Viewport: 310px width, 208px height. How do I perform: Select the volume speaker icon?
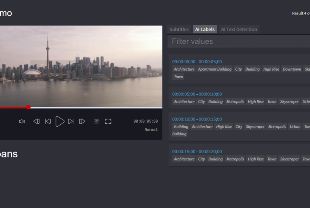pyautogui.click(x=22, y=121)
